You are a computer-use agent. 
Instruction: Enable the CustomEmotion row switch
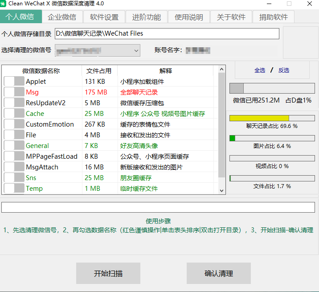point(14,124)
